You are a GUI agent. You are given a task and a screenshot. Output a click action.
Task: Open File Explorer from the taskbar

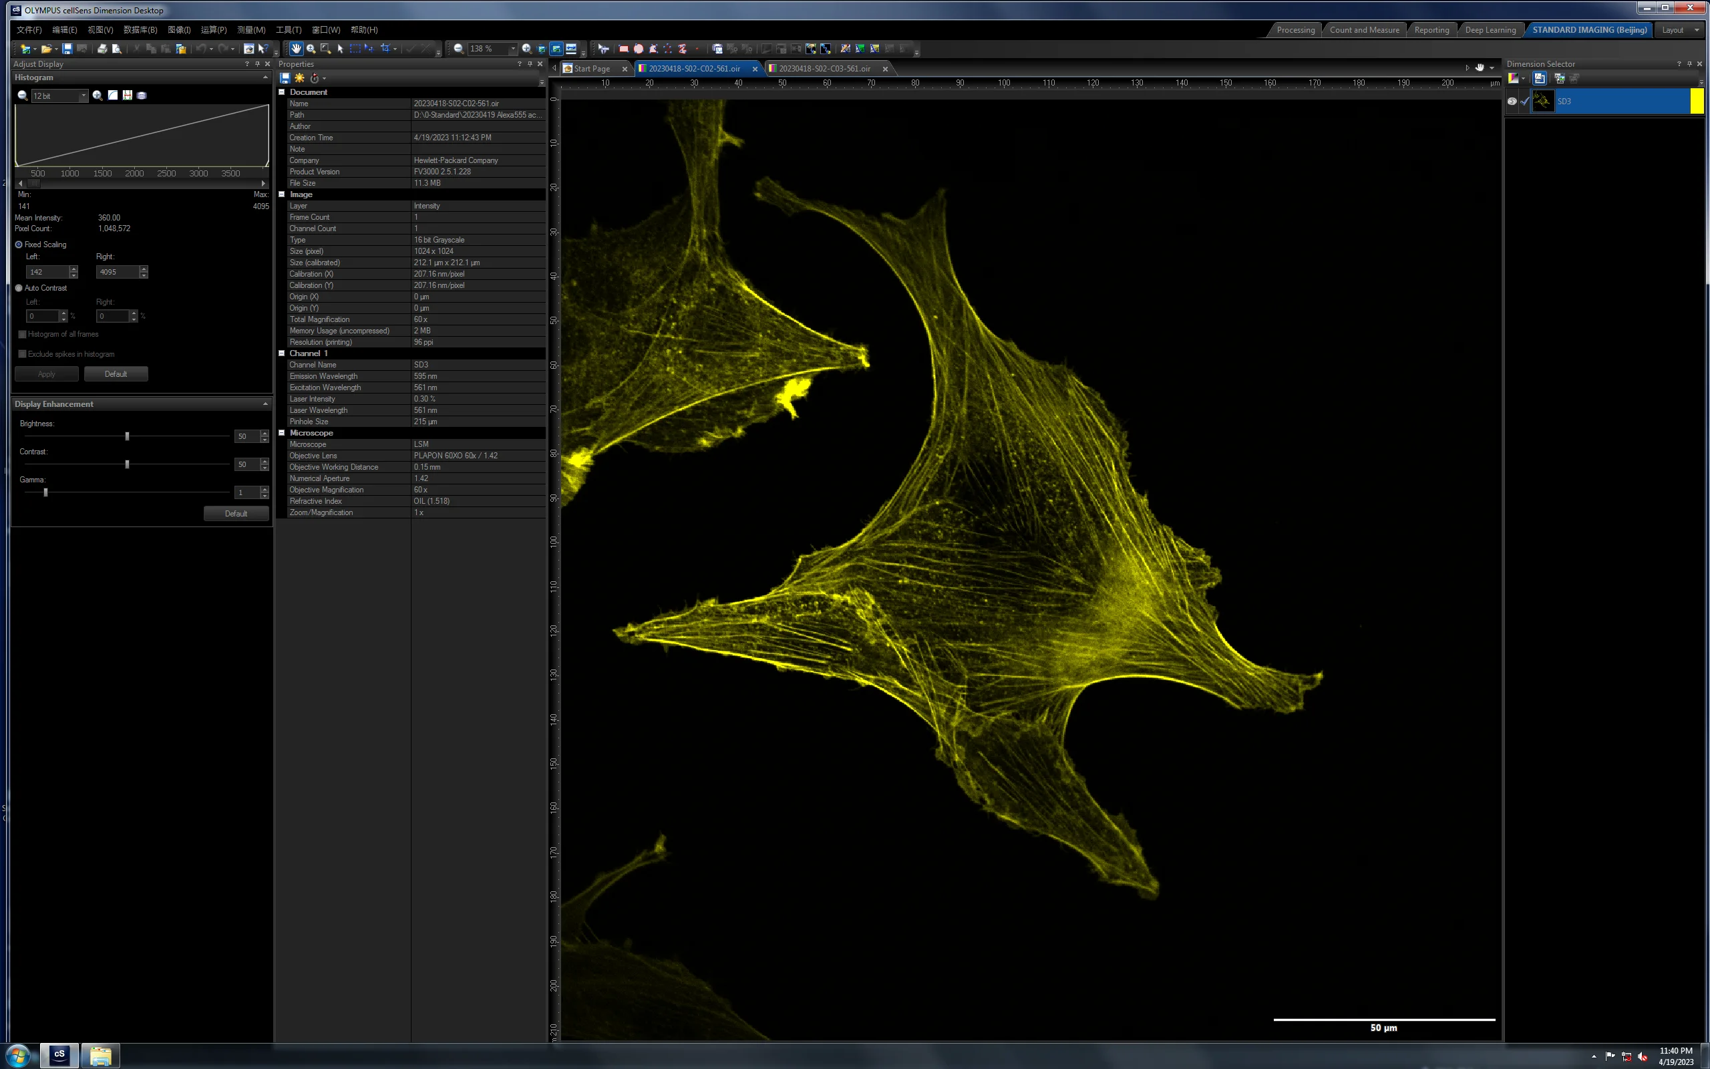pos(100,1056)
